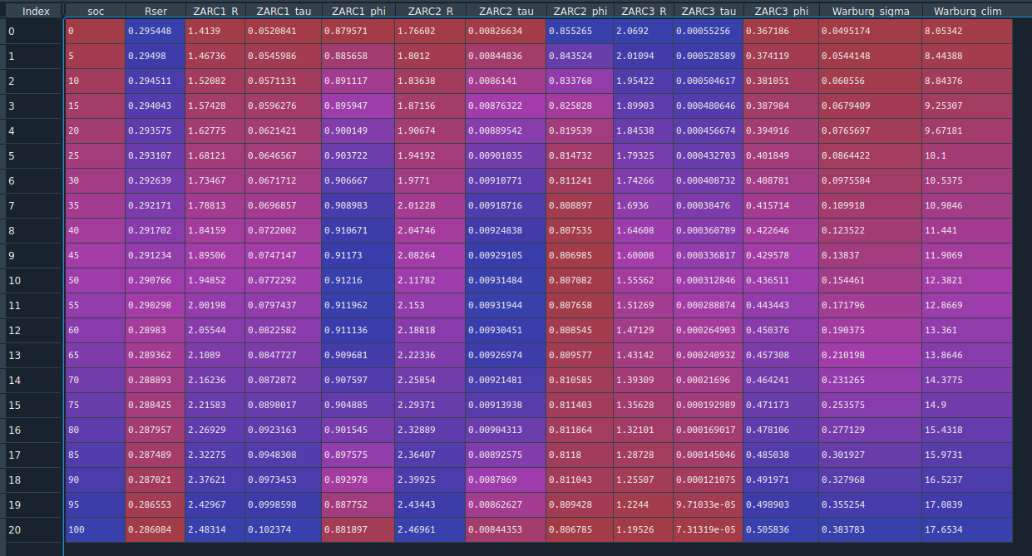
Task: Click ZARC3_R cell 2.0692
Action: click(x=644, y=32)
